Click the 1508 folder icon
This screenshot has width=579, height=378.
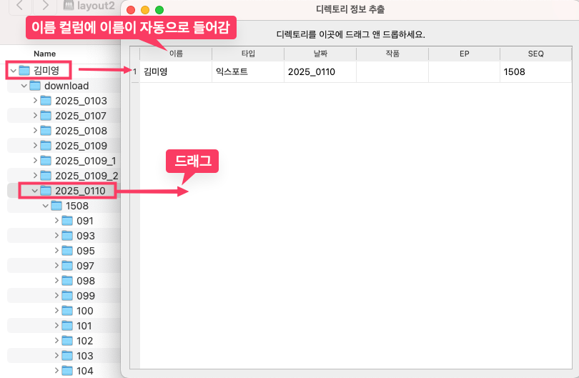[x=56, y=206]
